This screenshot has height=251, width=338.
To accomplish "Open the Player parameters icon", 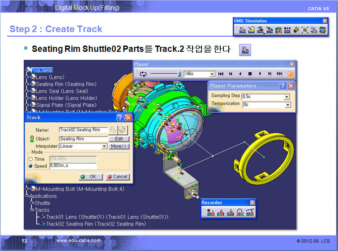I will coord(291,74).
